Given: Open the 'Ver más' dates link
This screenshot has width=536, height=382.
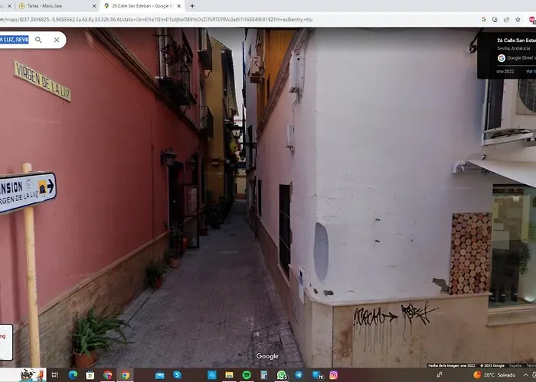Looking at the screenshot, I should (531, 71).
